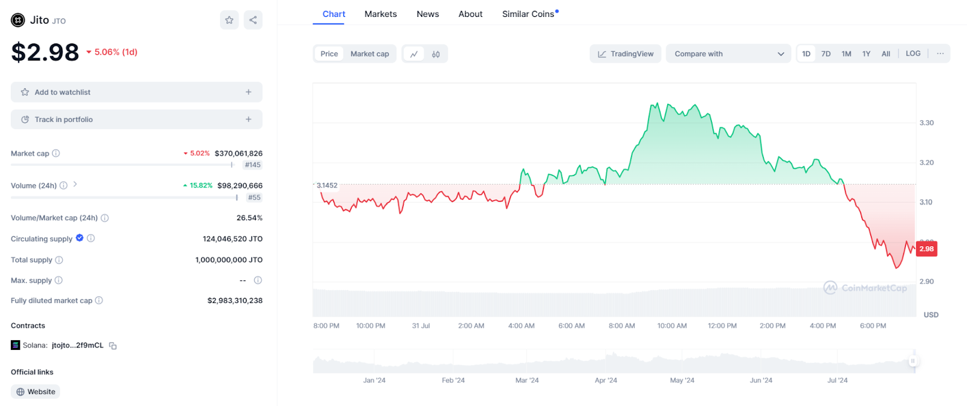This screenshot has height=406, width=967.
Task: Open more chart options ellipsis
Action: click(940, 54)
